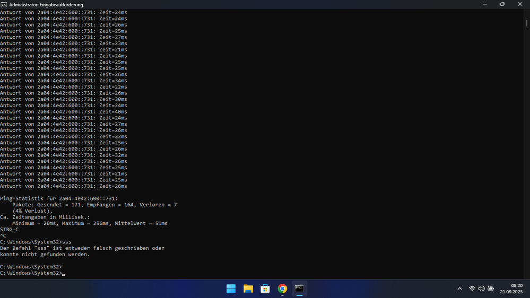Launch Microsoft Store from the taskbar
The image size is (530, 298).
coord(265,289)
